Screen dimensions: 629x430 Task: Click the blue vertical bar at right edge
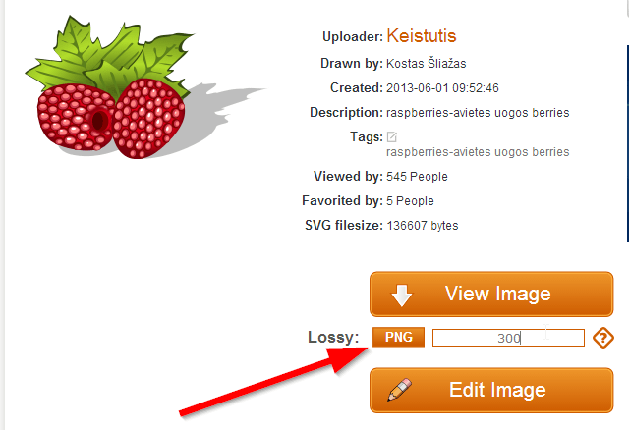click(627, 143)
